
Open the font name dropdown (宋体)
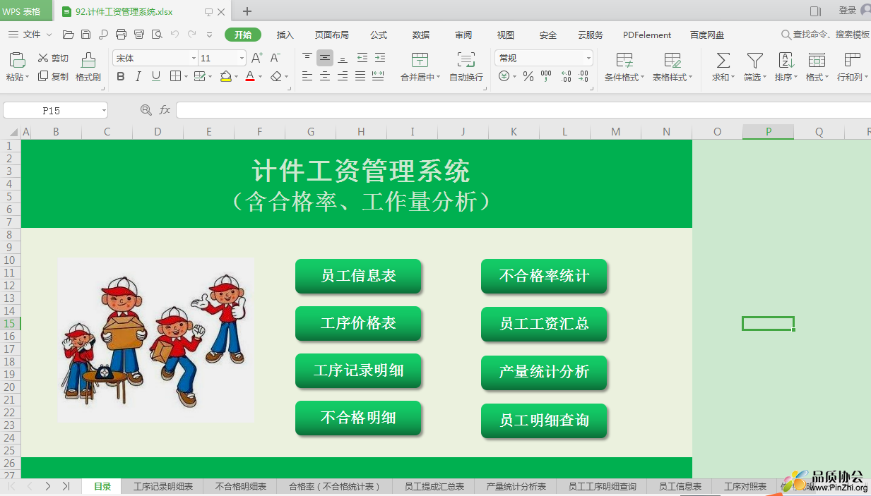pos(194,59)
